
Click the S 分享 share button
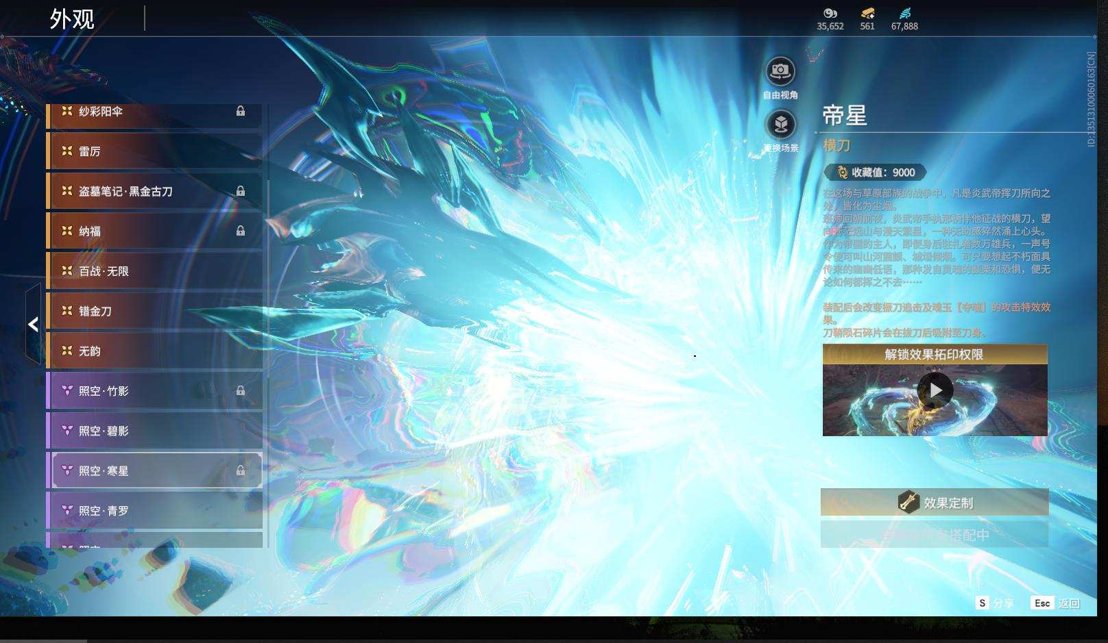(995, 603)
